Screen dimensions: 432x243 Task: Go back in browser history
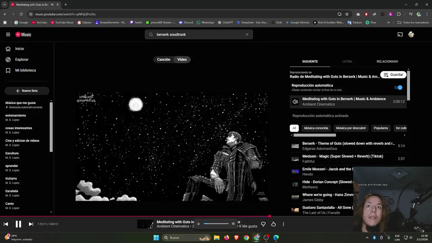coord(5,14)
